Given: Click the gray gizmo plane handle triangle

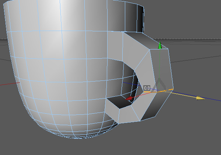Looking at the screenshot, I should click(x=159, y=85).
